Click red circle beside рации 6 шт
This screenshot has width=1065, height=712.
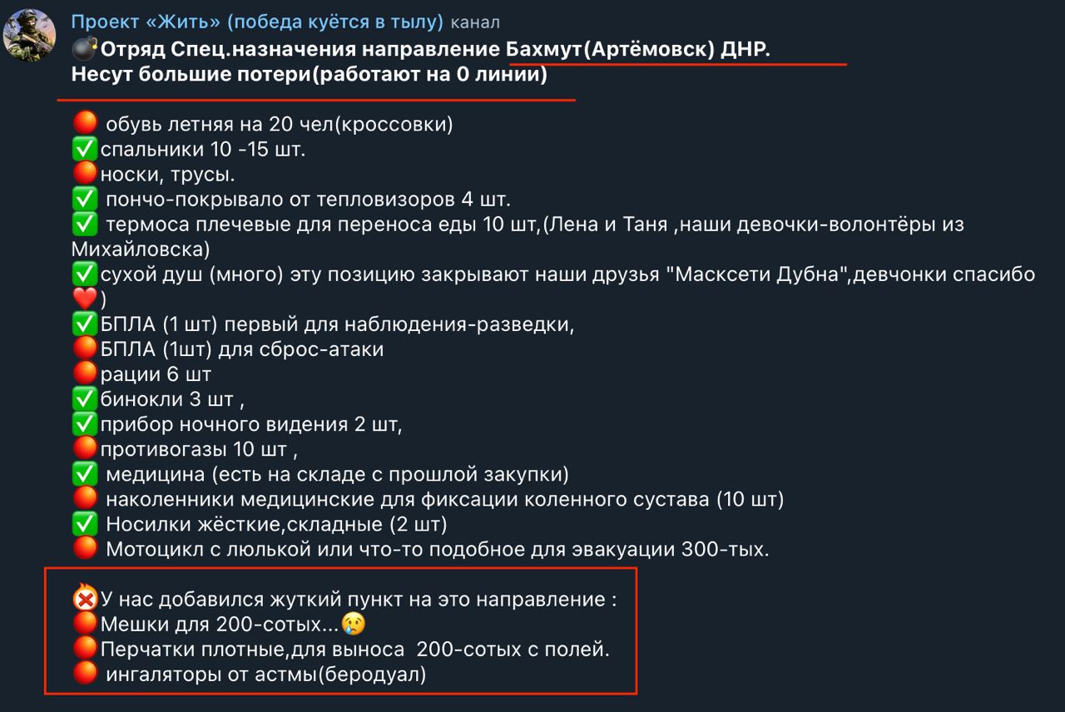coord(85,374)
